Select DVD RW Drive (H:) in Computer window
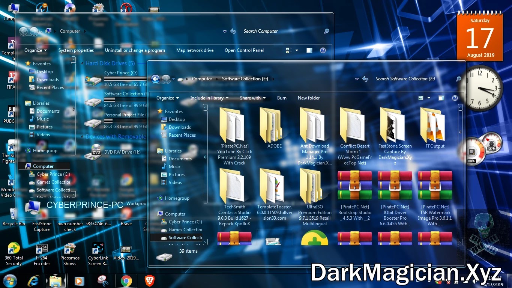This screenshot has height=288, width=512. (113, 152)
